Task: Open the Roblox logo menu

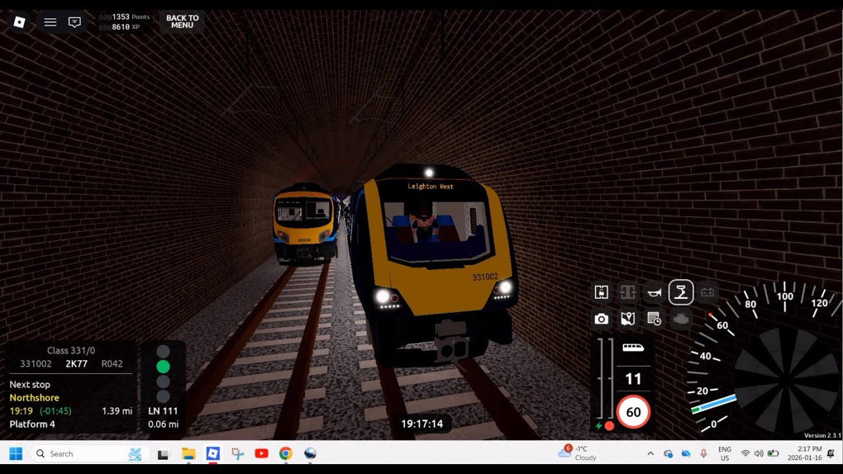Action: tap(19, 22)
